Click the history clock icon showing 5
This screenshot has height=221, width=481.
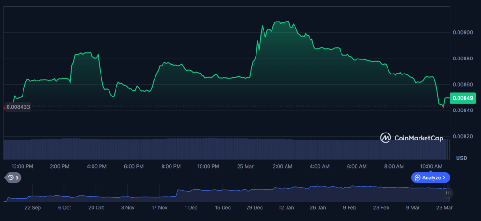click(x=10, y=177)
